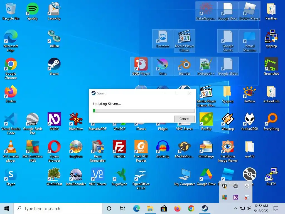Select the Launchy desktop shortcut
This screenshot has width=285, height=214.
[54, 11]
